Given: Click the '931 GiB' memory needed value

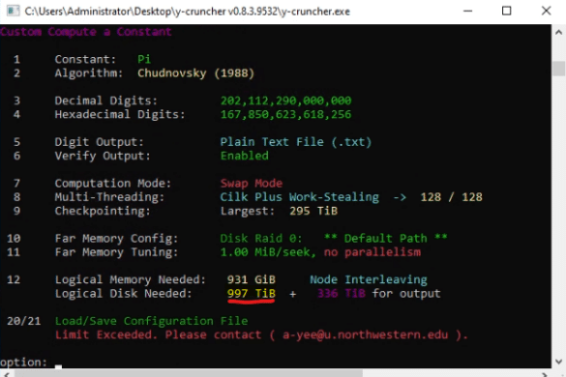Looking at the screenshot, I should pyautogui.click(x=252, y=279).
